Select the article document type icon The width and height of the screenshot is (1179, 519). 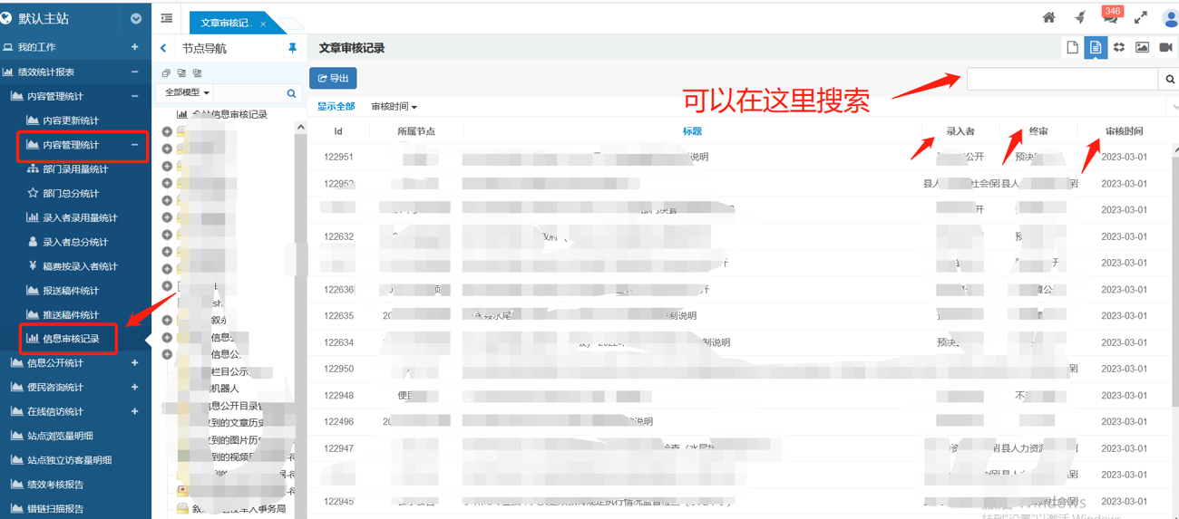click(x=1096, y=48)
